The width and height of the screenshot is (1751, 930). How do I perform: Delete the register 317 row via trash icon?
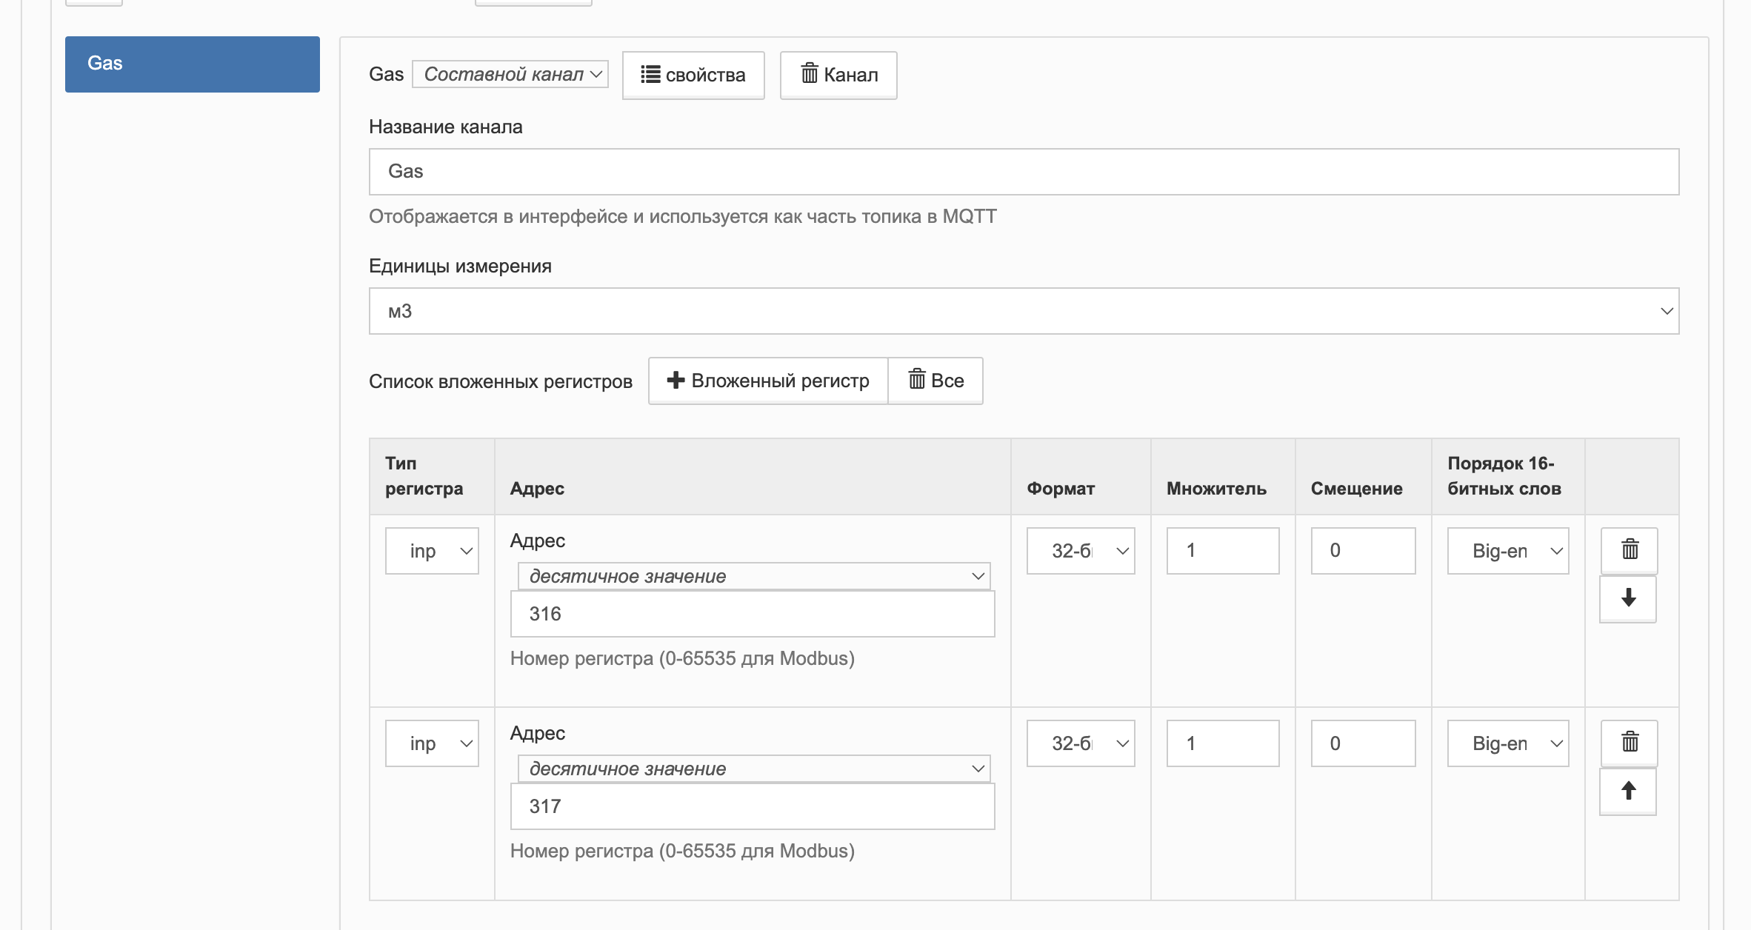pos(1630,743)
